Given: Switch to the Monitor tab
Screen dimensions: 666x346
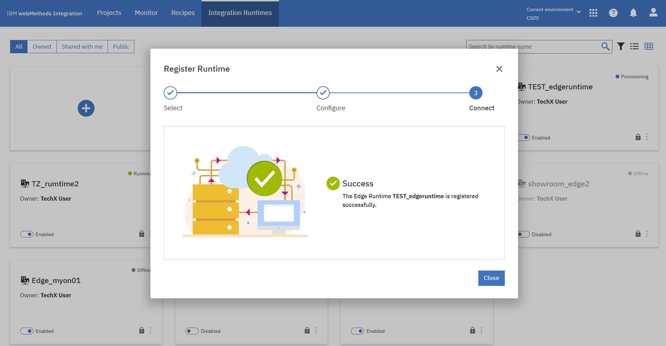Looking at the screenshot, I should tap(146, 13).
